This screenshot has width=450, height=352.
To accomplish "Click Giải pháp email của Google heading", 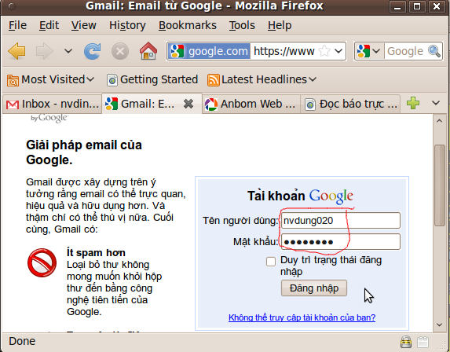I will (84, 152).
